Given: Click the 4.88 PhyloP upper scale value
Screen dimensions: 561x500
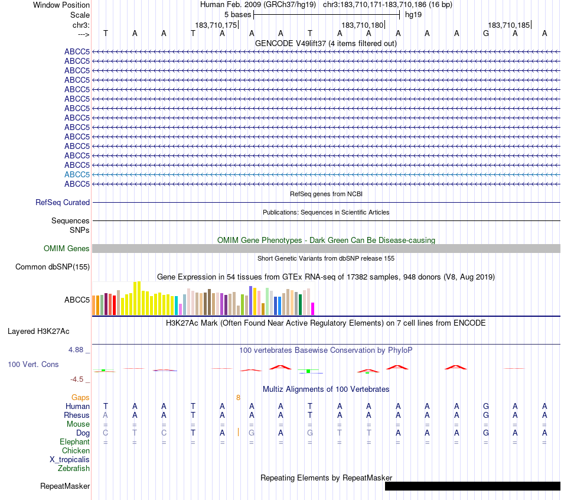Looking at the screenshot, I should tap(76, 349).
